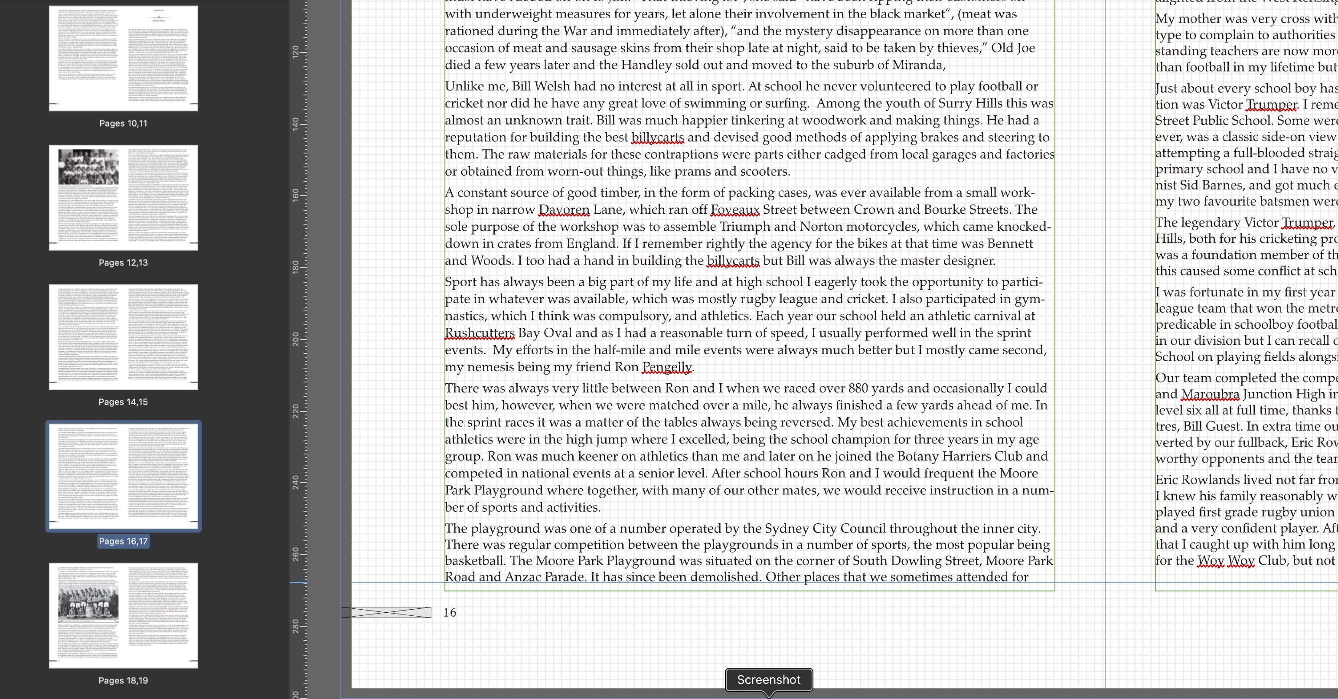1338x699 pixels.
Task: Click 'Trumper' in 'tion was Victor Trumper'
Action: pos(1272,105)
